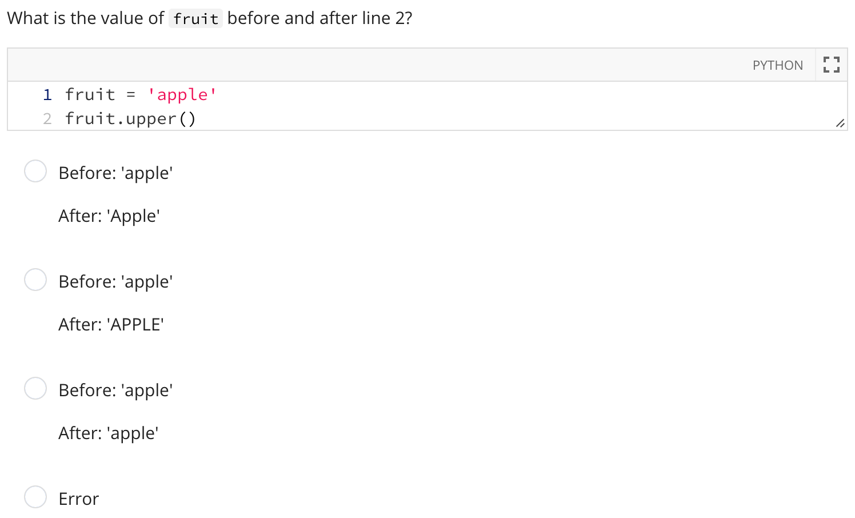Click the PYTHON language label
Screen dimensions: 855x518
[x=777, y=65]
